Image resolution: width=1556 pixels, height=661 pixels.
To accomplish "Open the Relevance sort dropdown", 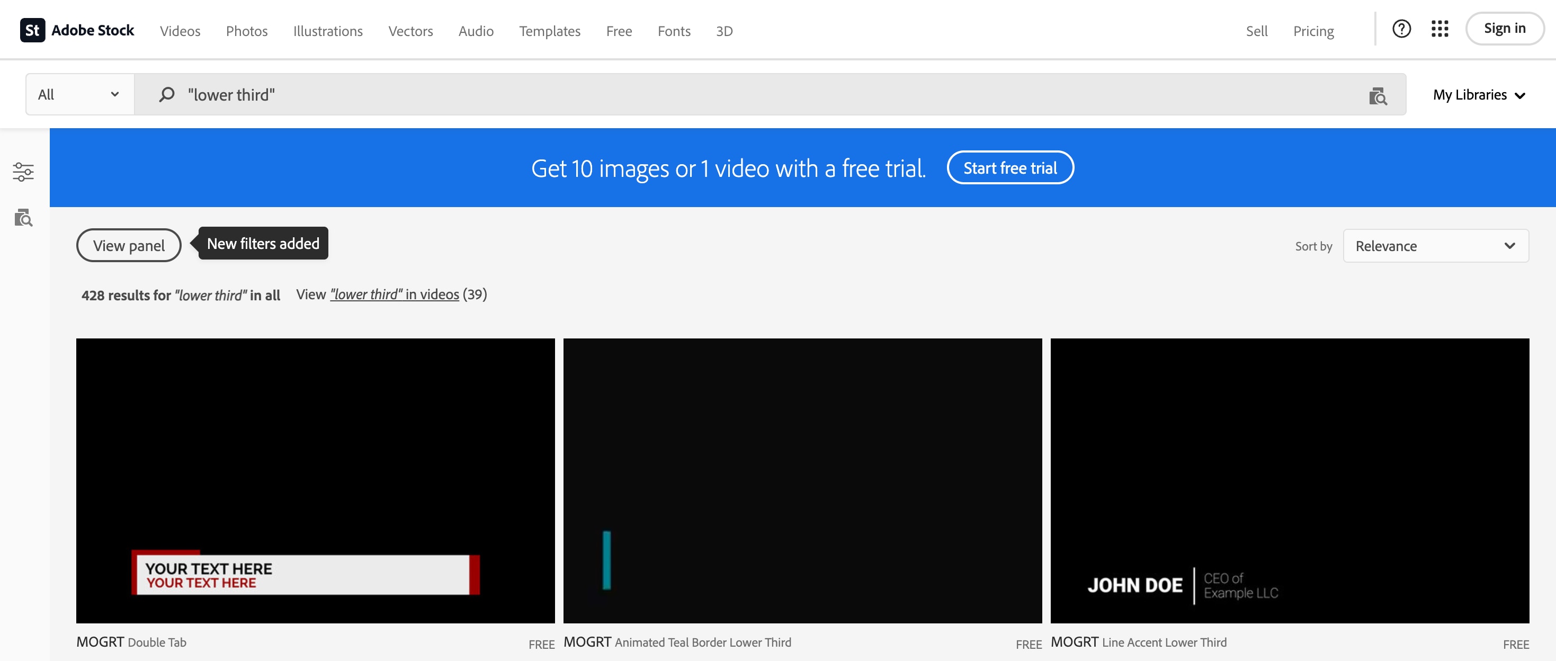I will pos(1435,246).
